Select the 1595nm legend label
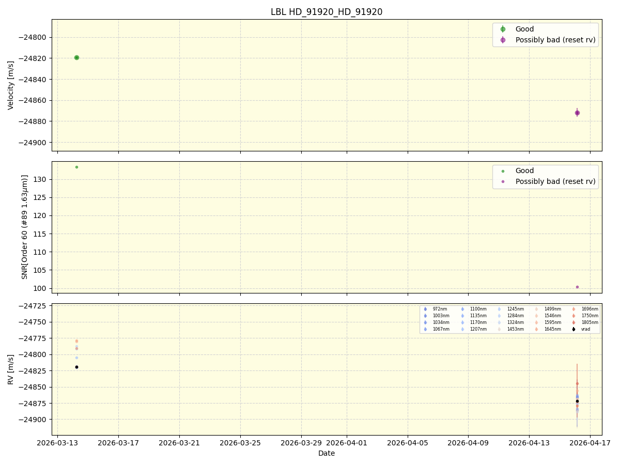This screenshot has width=620, height=465. click(552, 322)
